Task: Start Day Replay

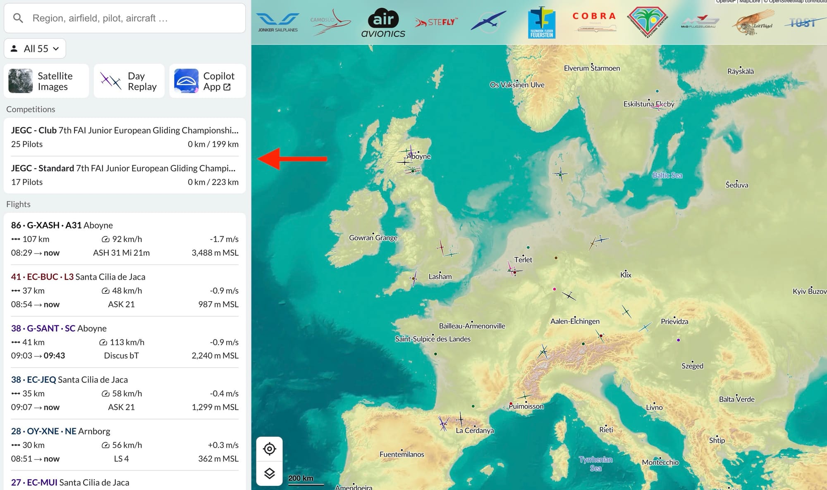Action: click(129, 81)
